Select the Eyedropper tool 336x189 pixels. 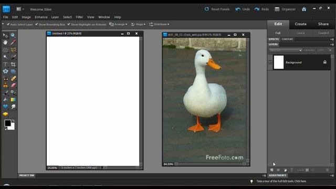[13, 43]
